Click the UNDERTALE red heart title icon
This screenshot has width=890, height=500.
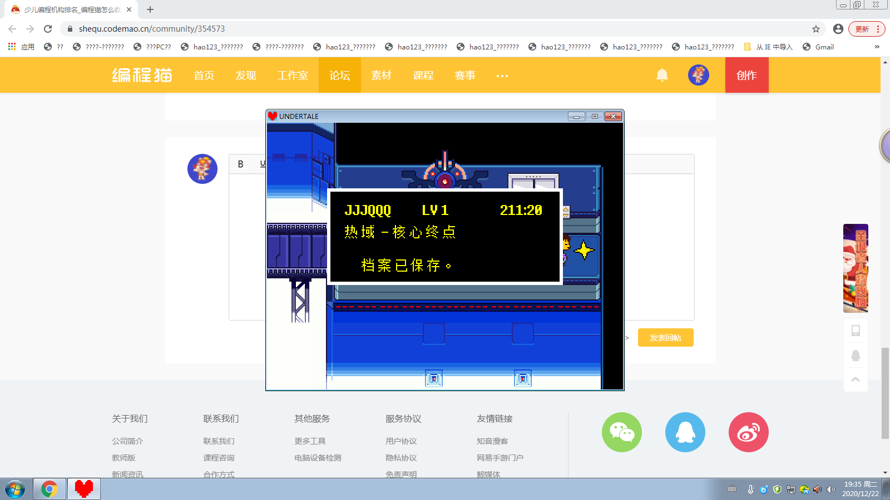pyautogui.click(x=273, y=116)
